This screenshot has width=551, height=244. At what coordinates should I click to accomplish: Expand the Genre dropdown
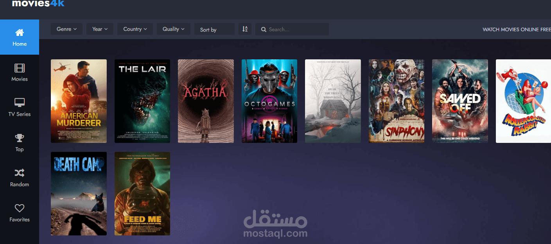[66, 29]
